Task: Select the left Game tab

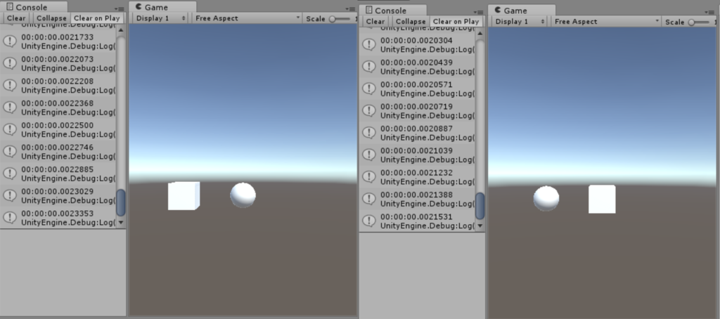Action: point(162,7)
